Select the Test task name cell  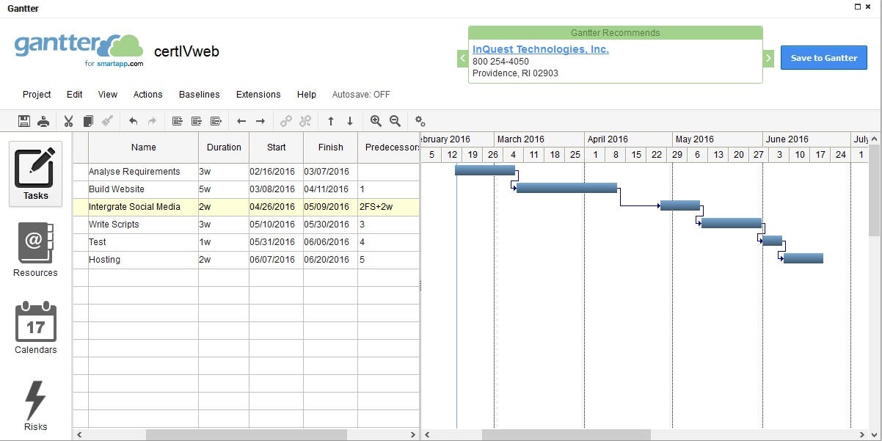pos(143,242)
